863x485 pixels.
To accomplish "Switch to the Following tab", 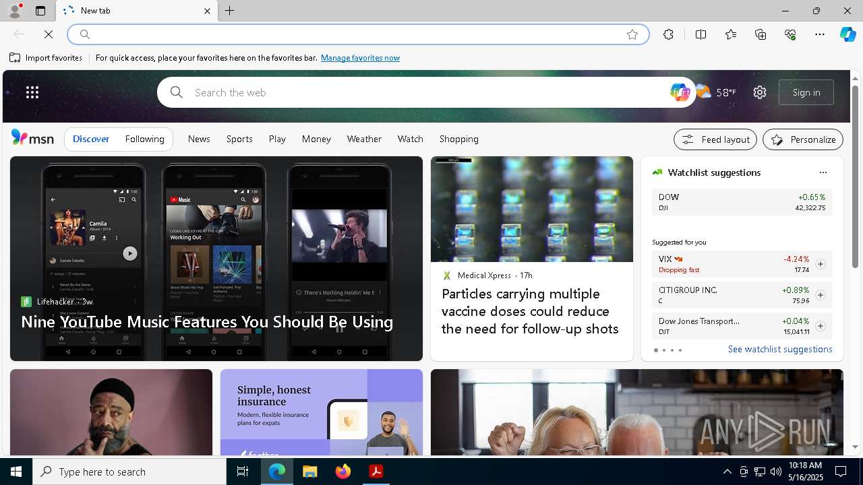I will [144, 139].
